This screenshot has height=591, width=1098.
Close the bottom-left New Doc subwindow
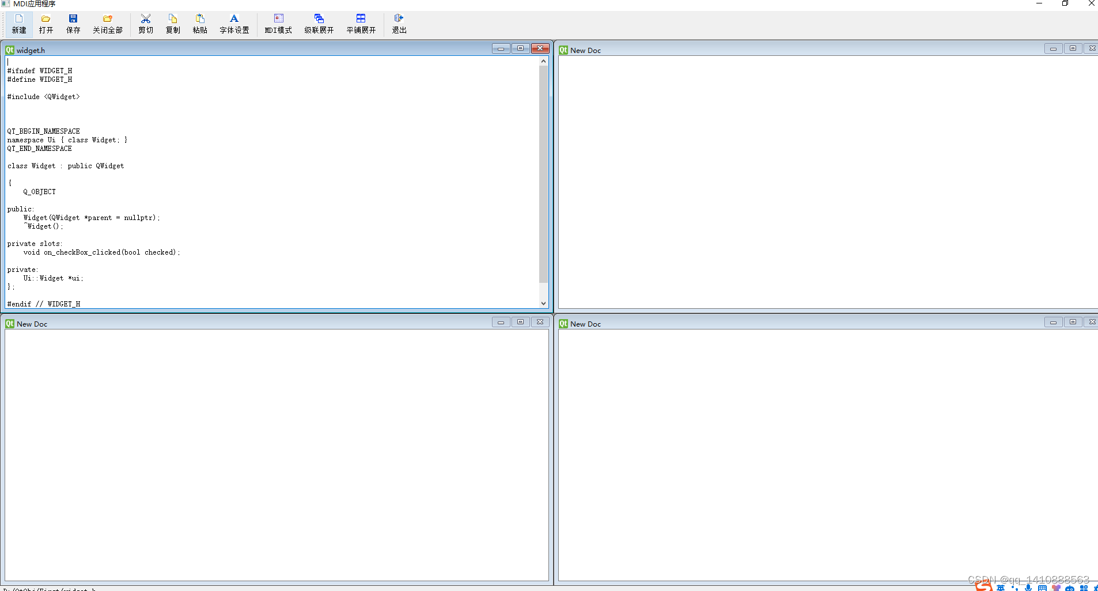(540, 322)
